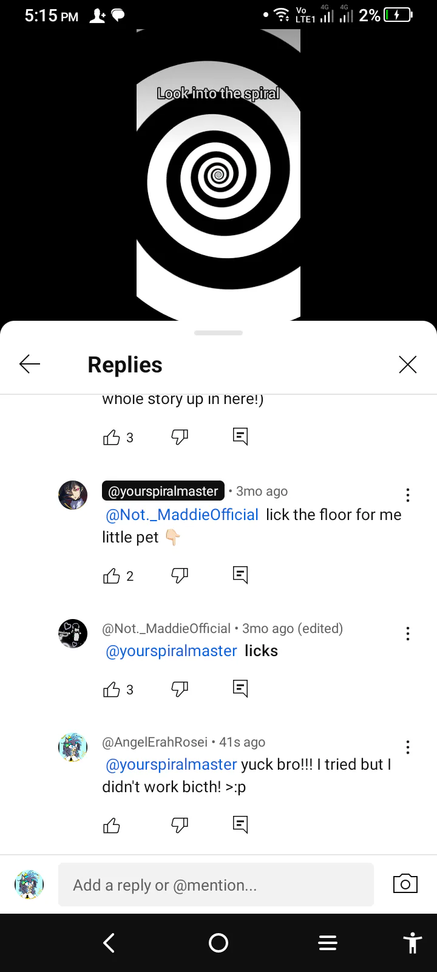Like the @yourspiralmaster comment

click(112, 576)
